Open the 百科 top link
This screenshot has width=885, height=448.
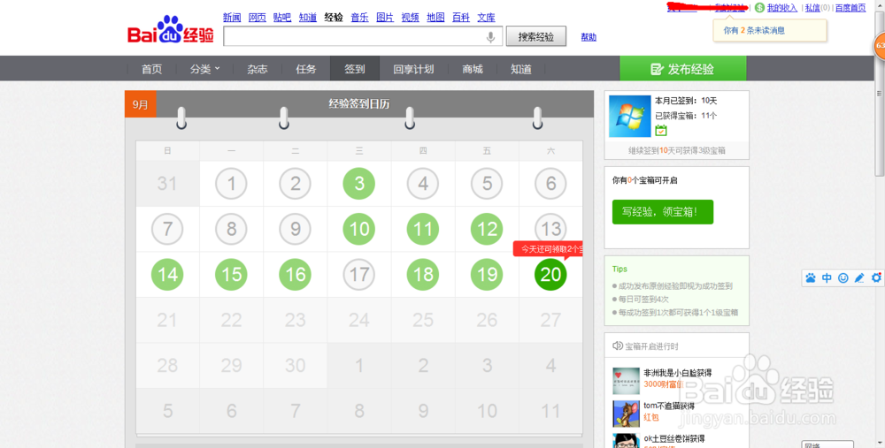pyautogui.click(x=461, y=18)
